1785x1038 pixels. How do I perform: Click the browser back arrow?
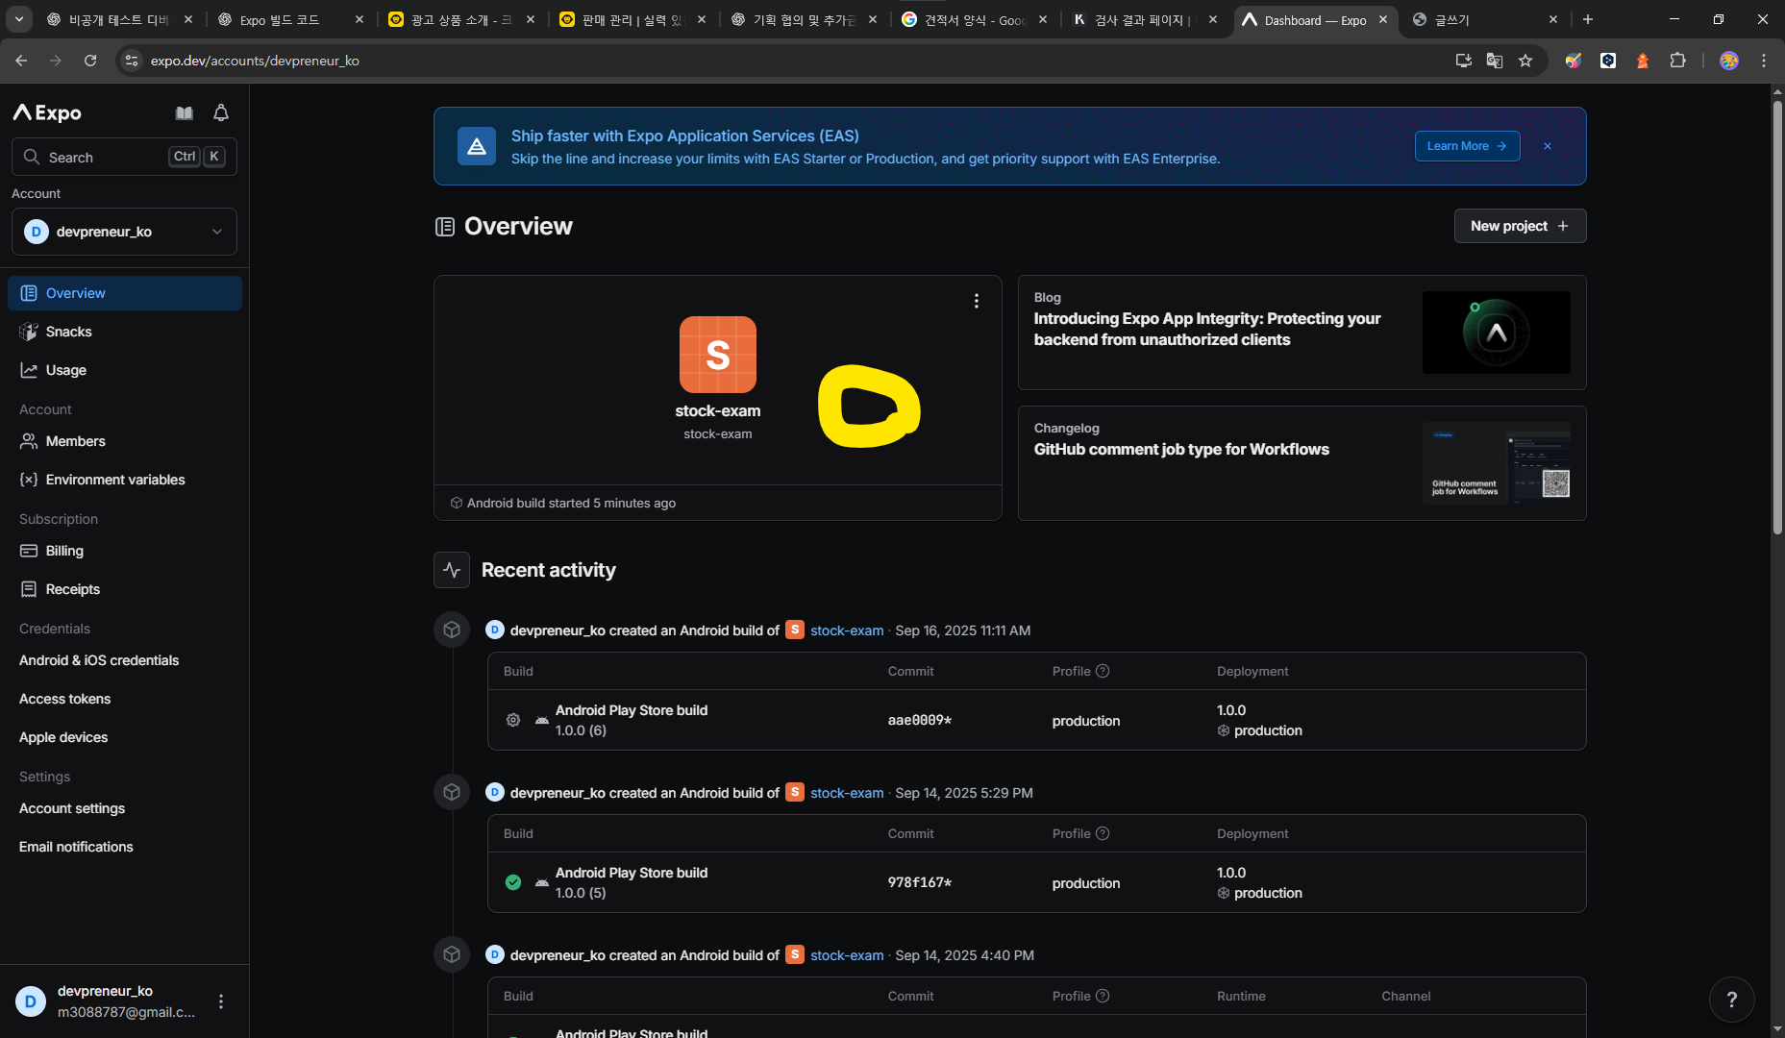[x=21, y=61]
